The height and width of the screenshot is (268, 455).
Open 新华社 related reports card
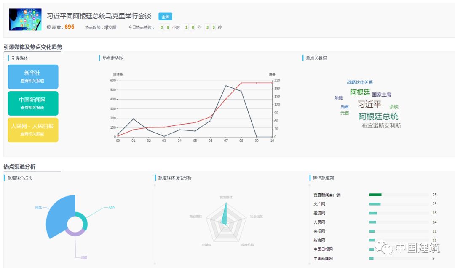(33, 77)
